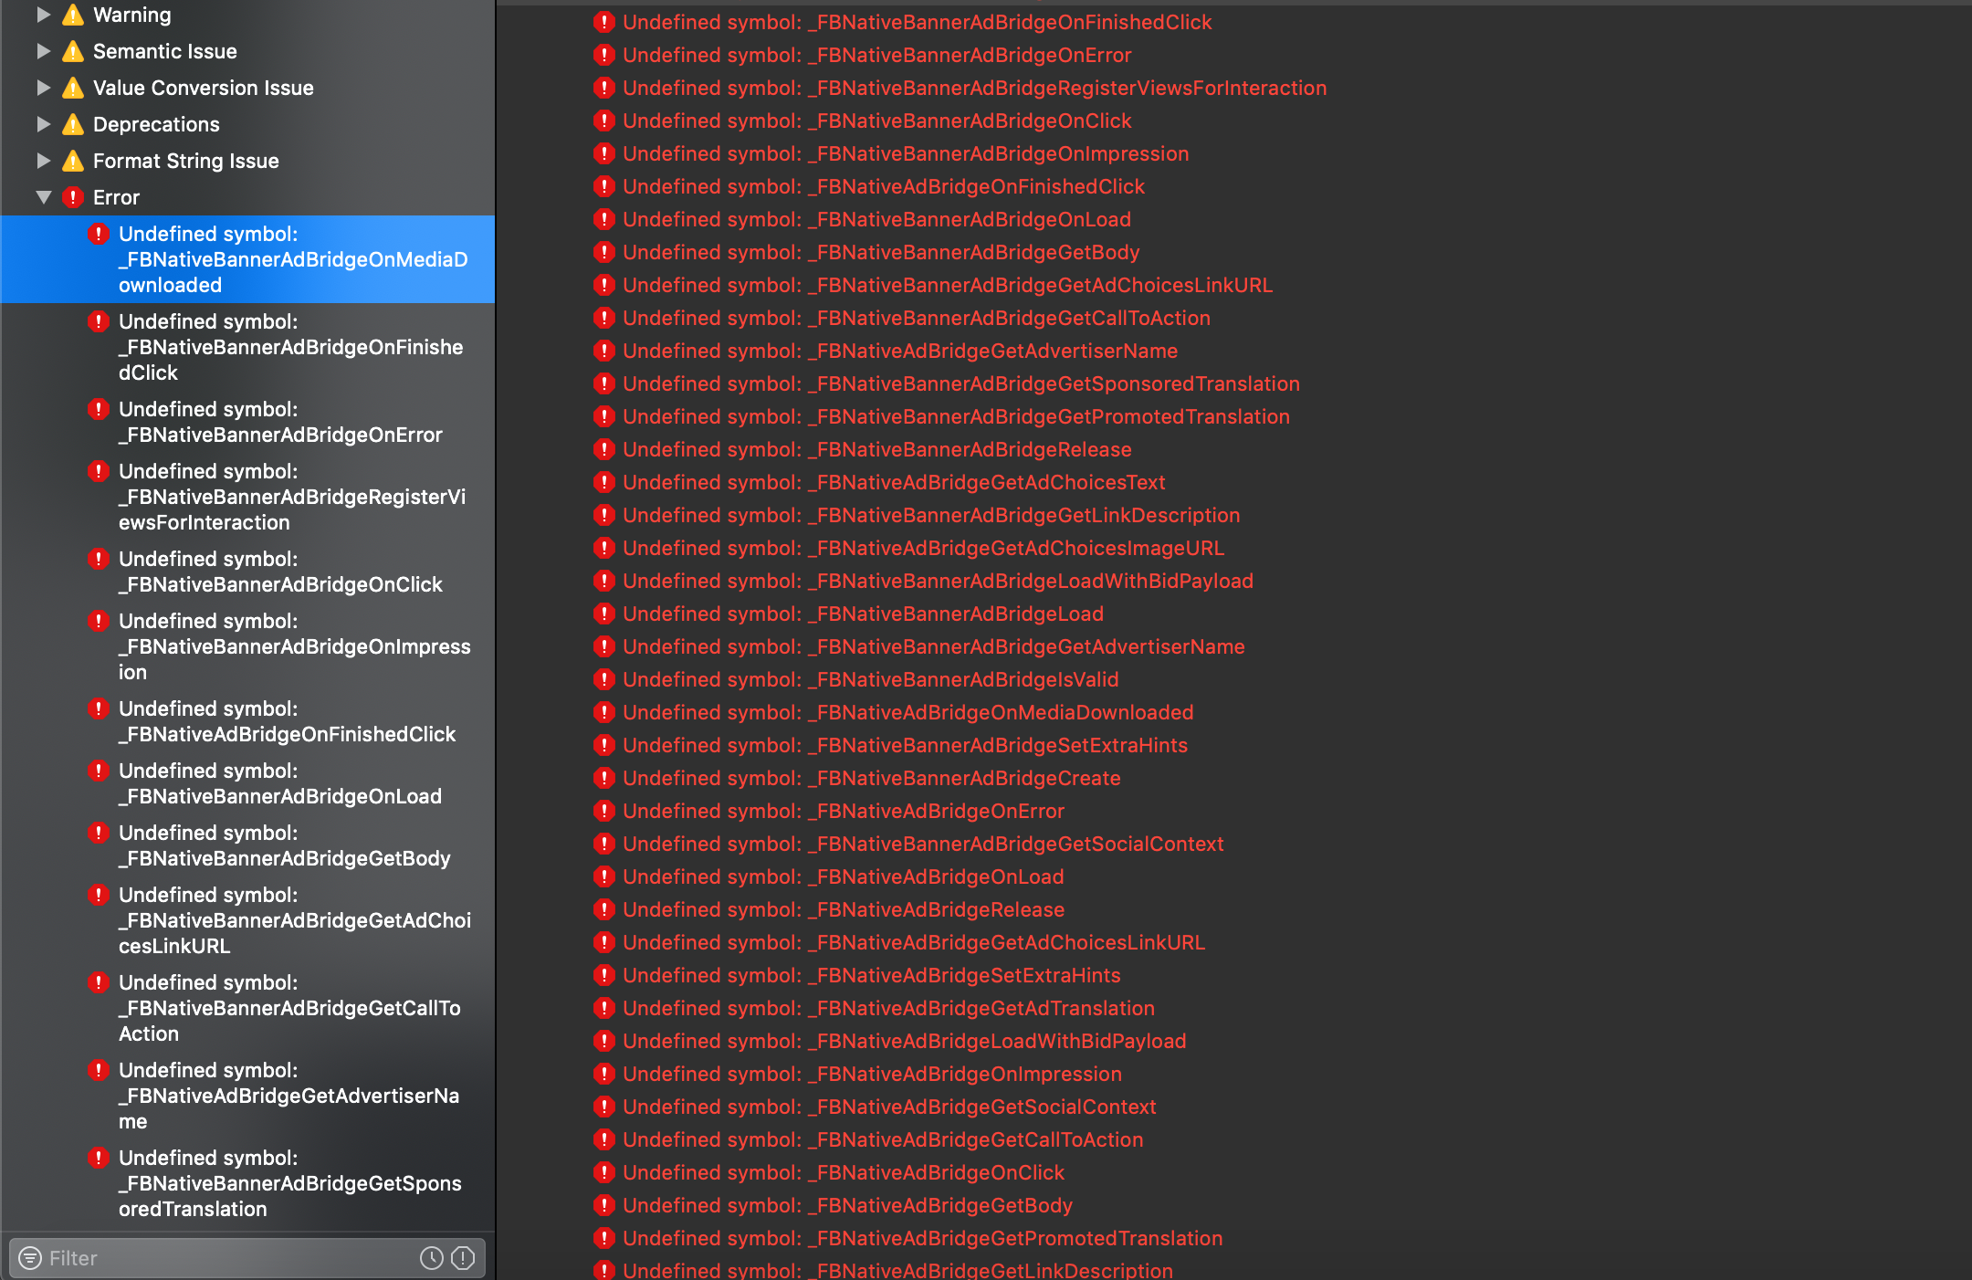Click log line _FBNativeBannerAdBridgeGetAdvertiserName
The width and height of the screenshot is (1972, 1280).
pyautogui.click(x=934, y=646)
